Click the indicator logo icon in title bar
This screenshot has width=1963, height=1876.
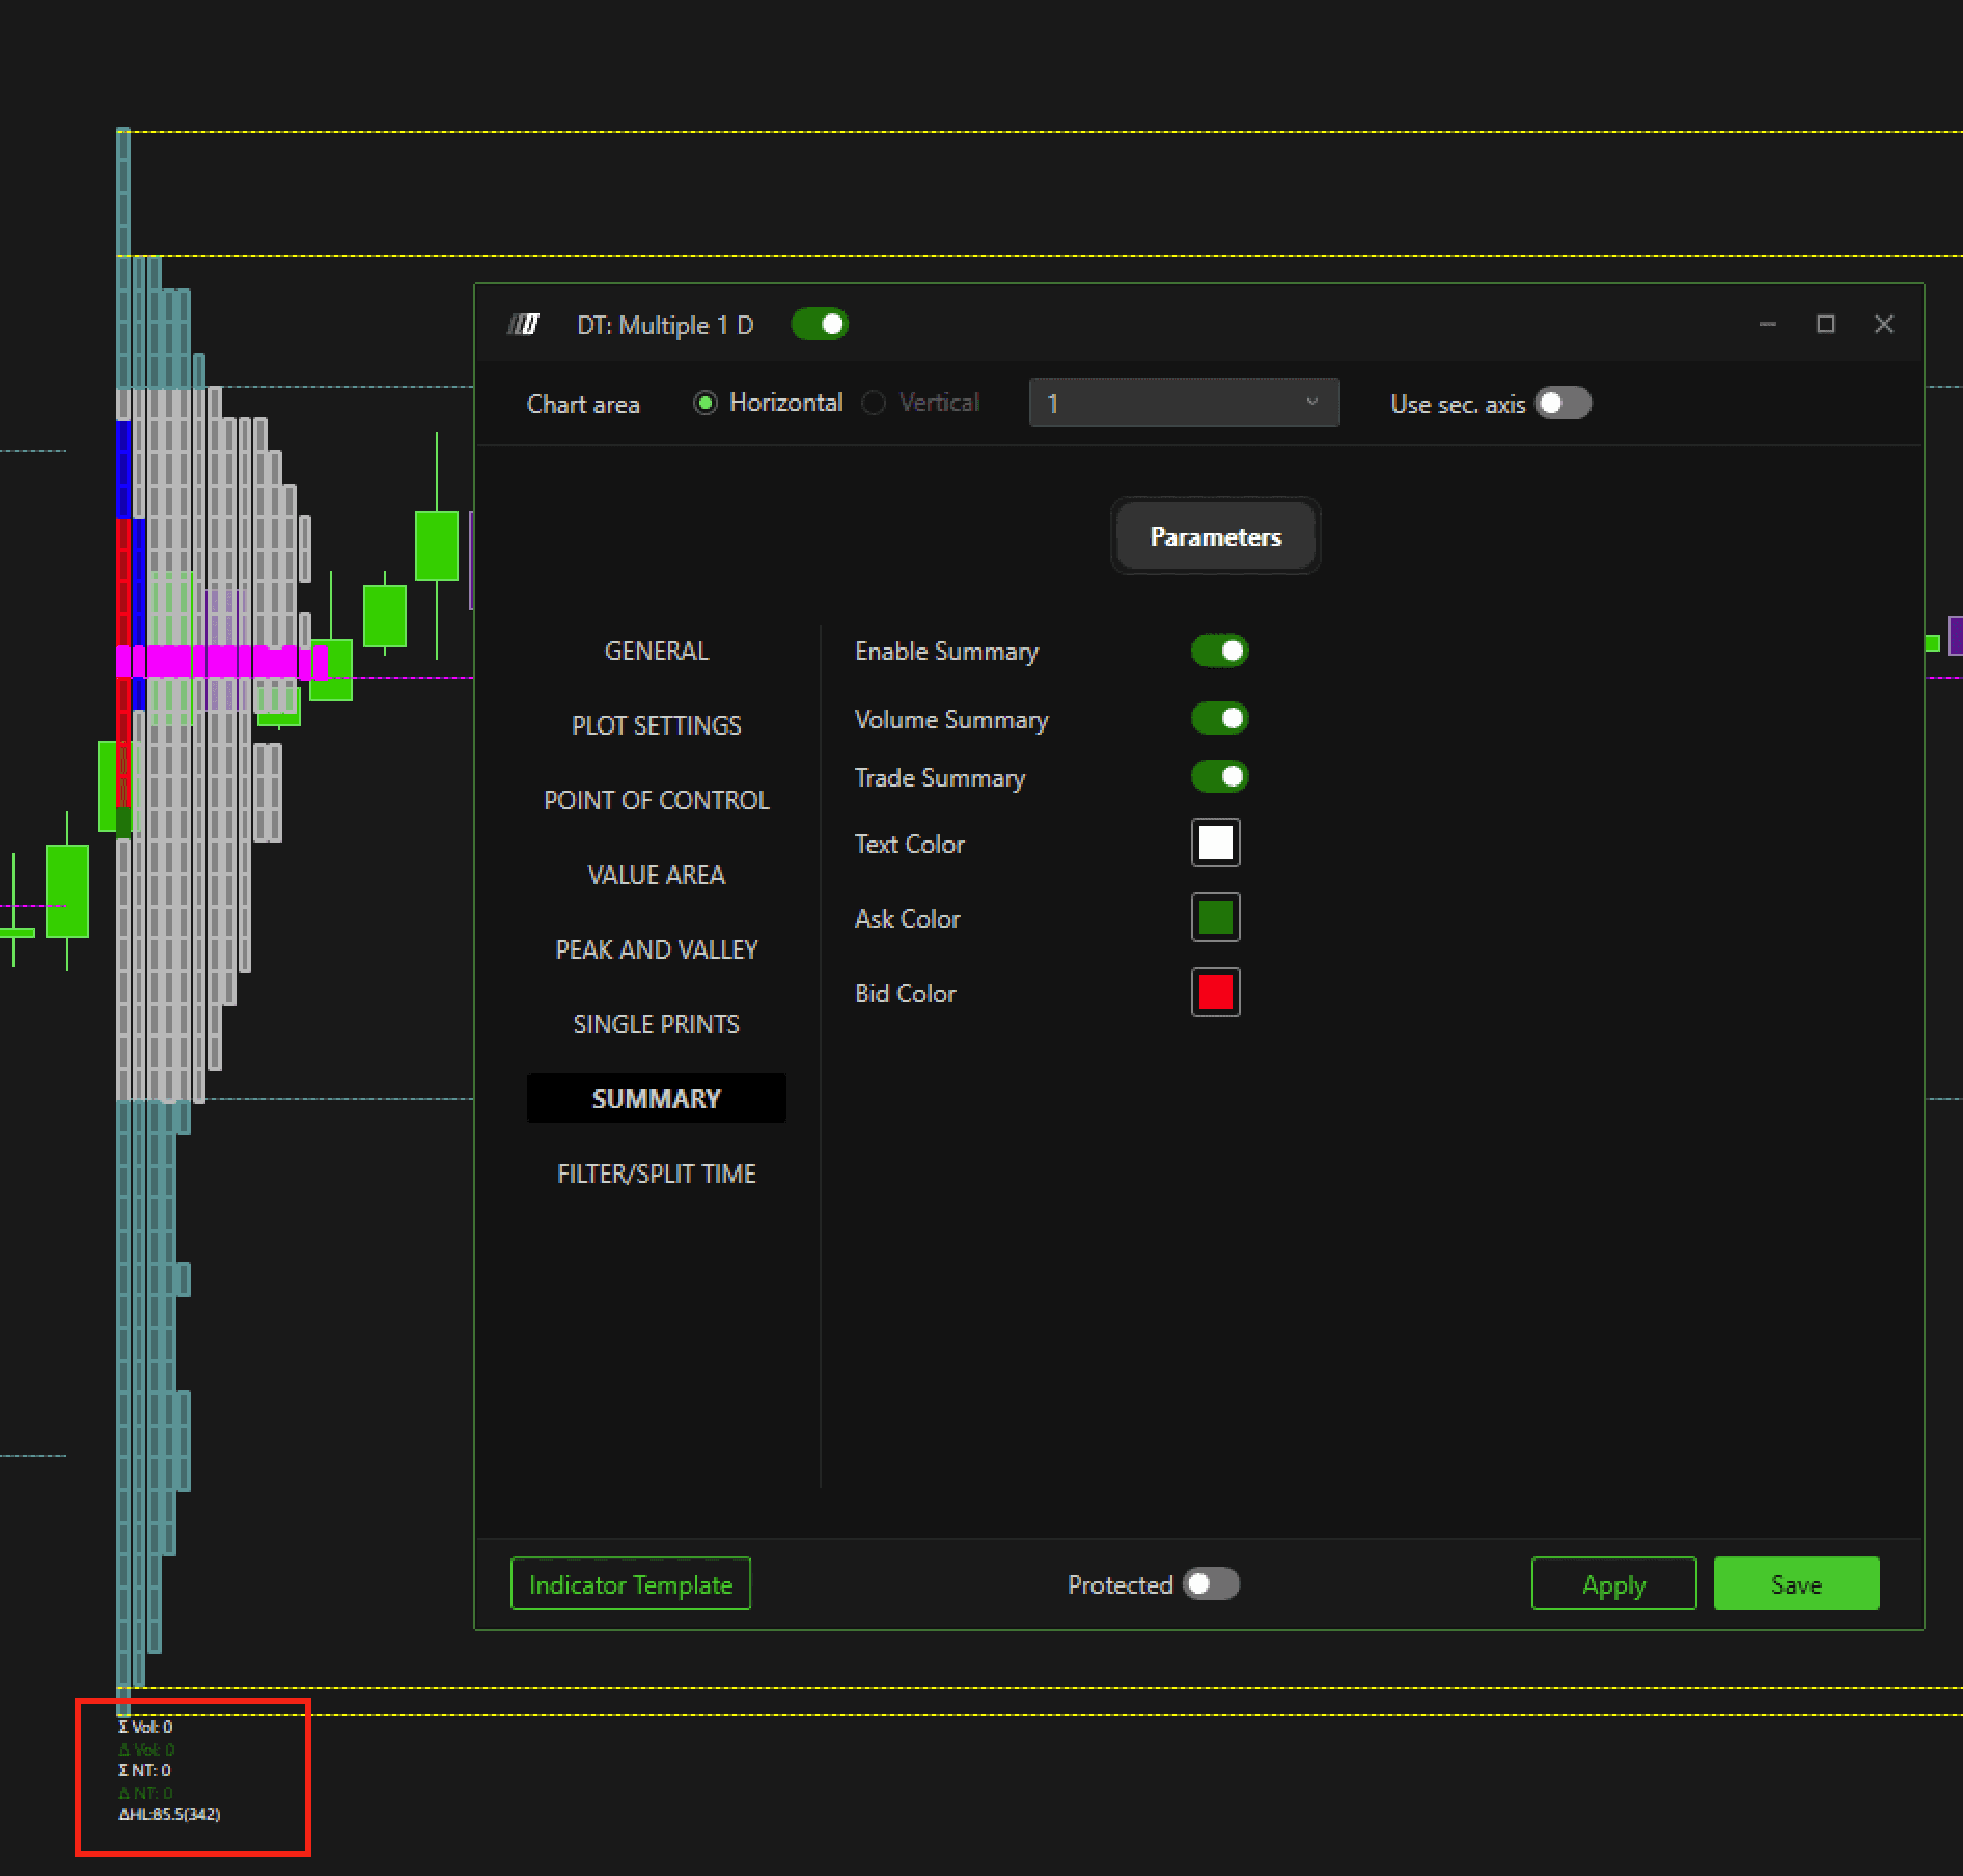523,324
